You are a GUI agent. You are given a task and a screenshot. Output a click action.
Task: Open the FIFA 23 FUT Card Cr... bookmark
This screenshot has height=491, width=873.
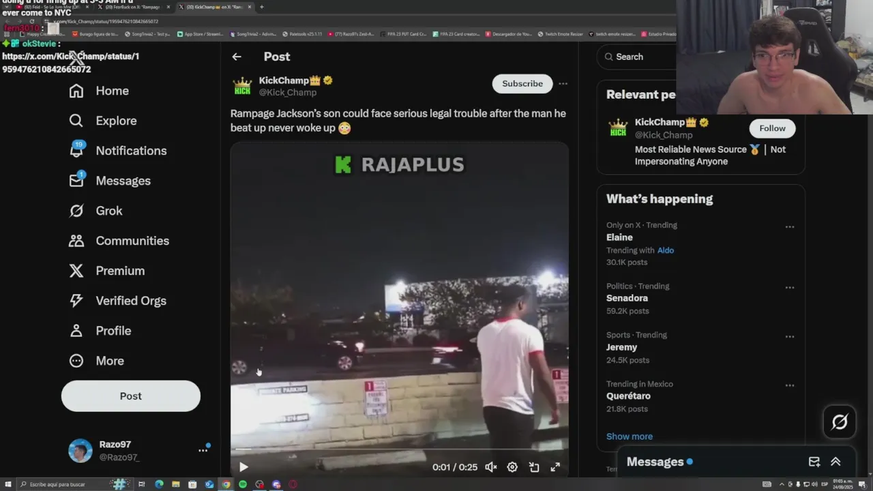[402, 33]
